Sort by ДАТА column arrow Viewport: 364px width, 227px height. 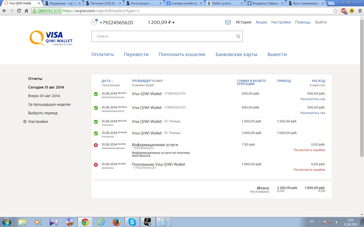[x=112, y=81]
